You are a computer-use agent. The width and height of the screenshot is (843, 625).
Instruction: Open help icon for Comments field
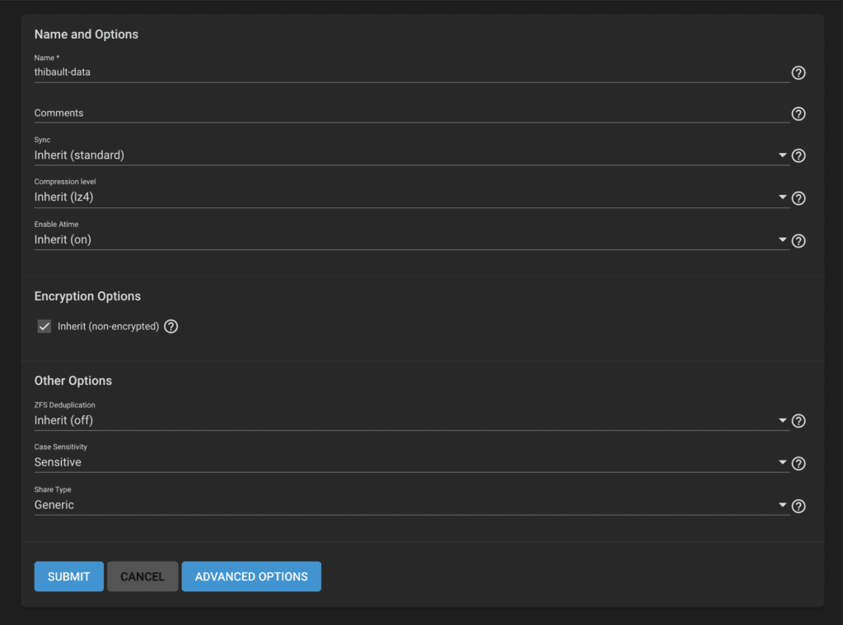(799, 113)
